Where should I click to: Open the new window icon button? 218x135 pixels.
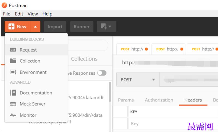[104, 26]
